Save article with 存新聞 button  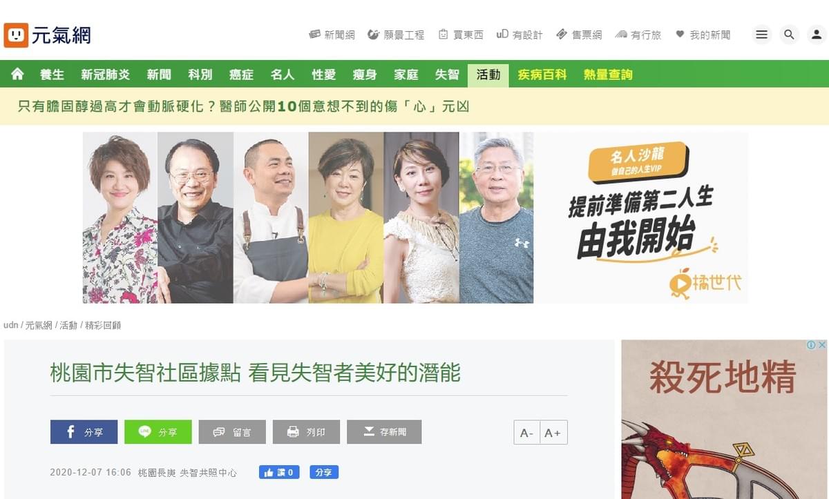point(384,432)
